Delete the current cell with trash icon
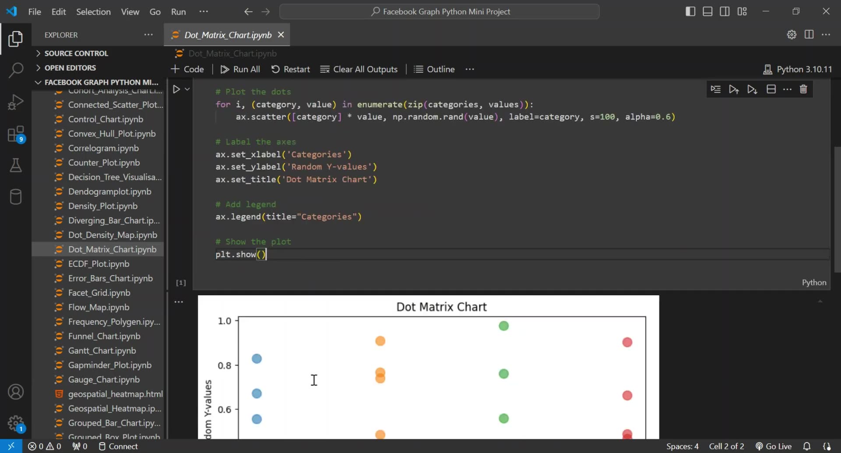Screen dimensions: 841x453 pos(804,89)
